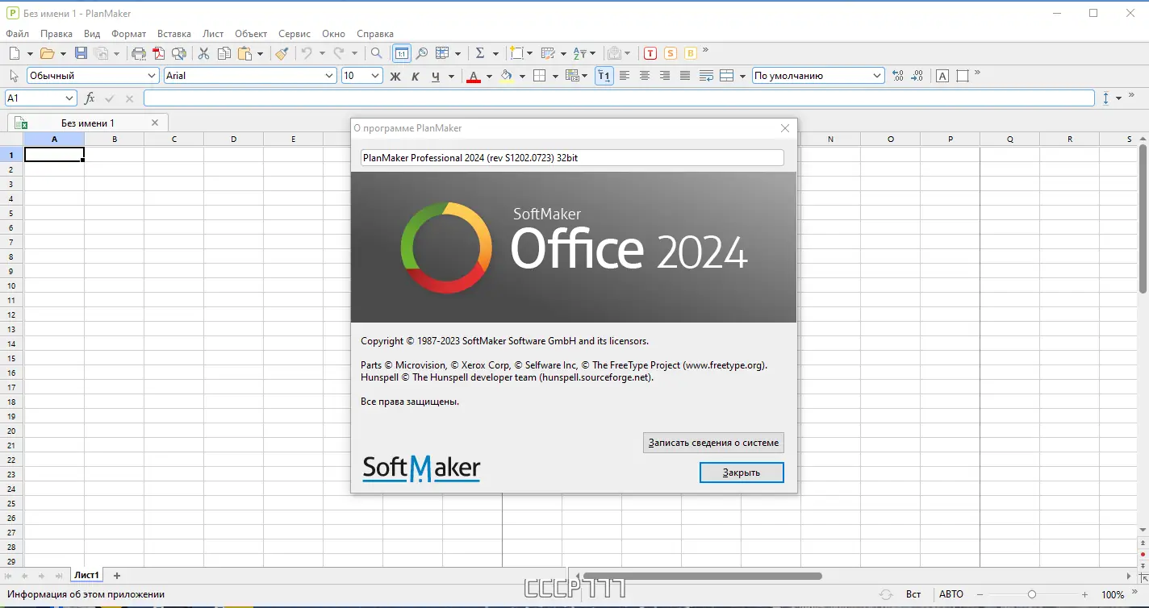
Task: Copy selection with the copy icon
Action: (224, 53)
